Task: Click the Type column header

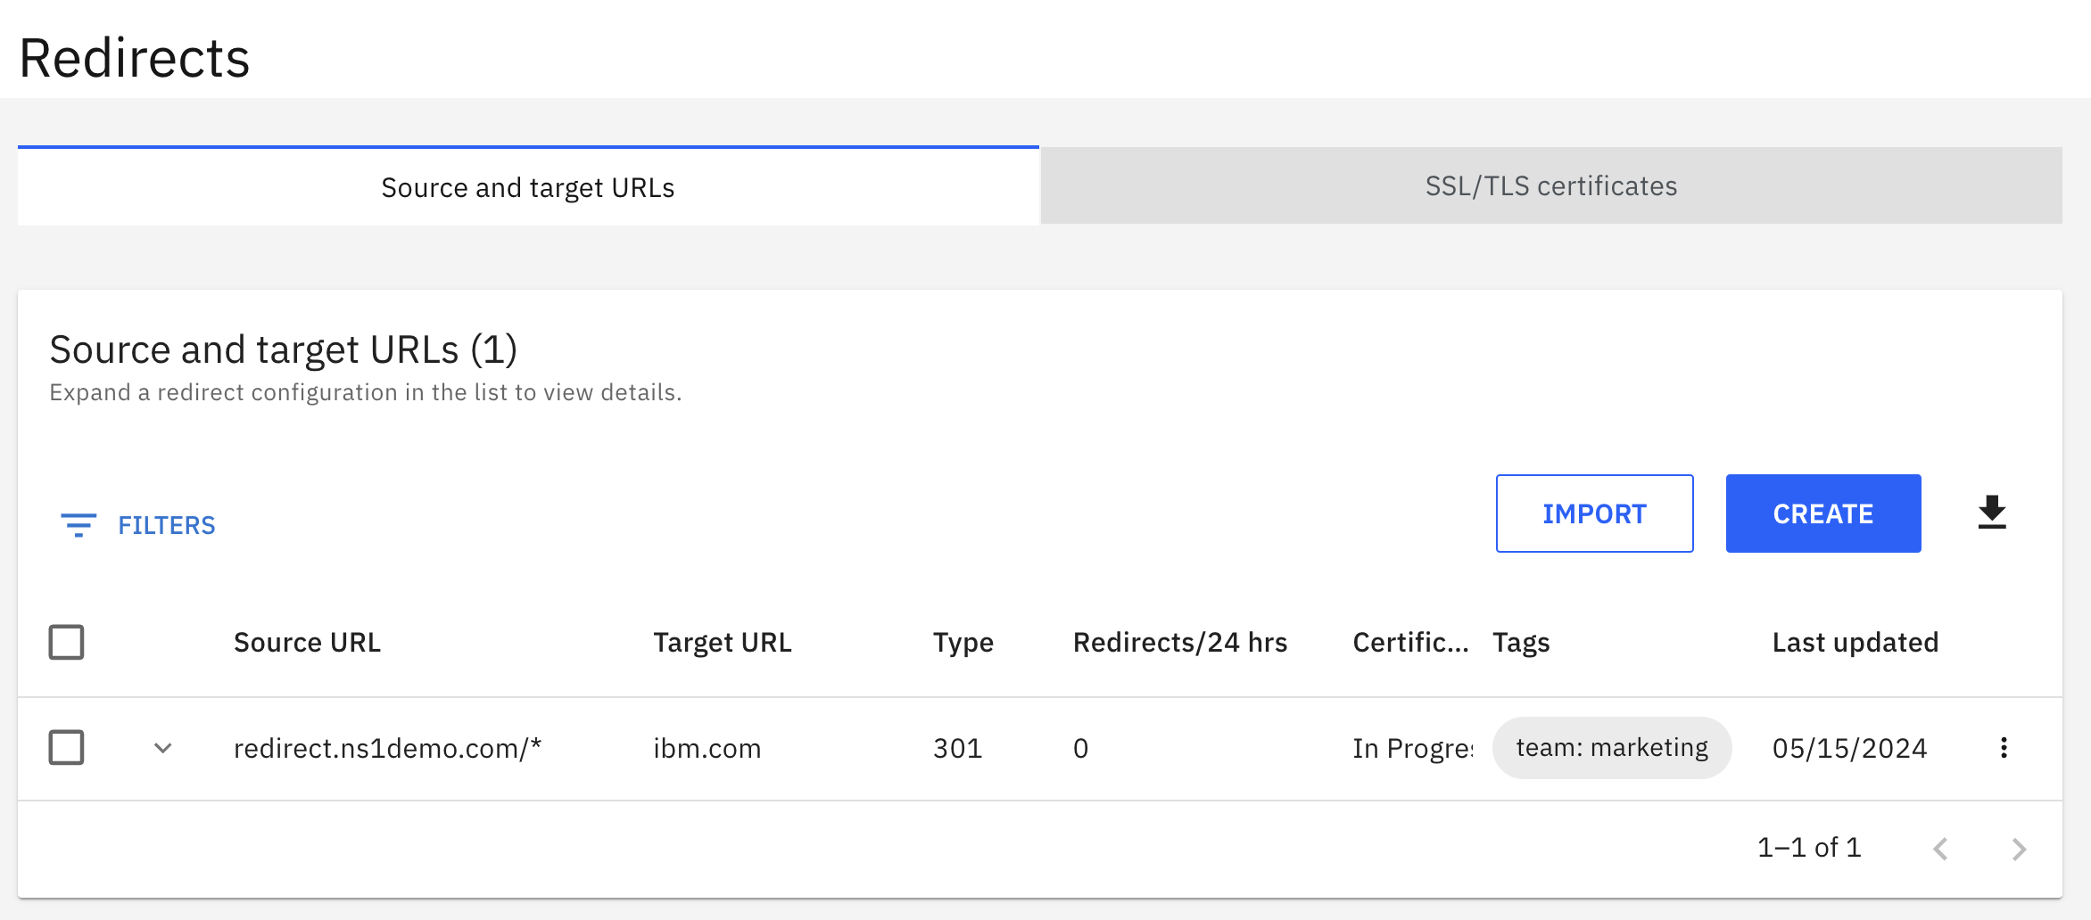Action: (x=963, y=644)
